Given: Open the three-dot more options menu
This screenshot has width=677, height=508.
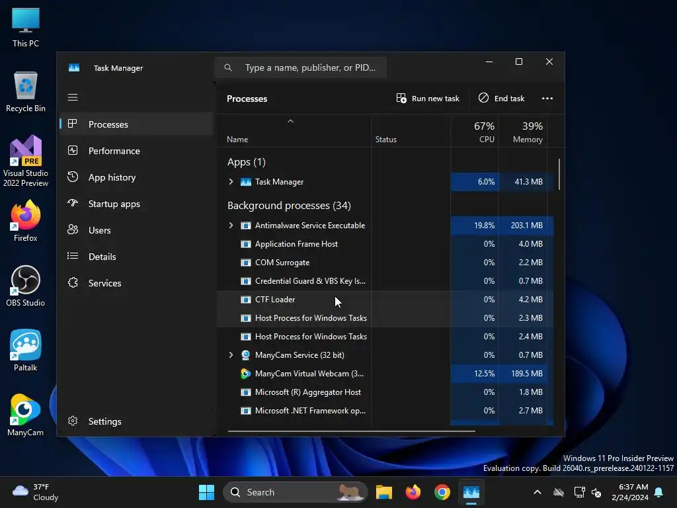Looking at the screenshot, I should click(x=547, y=99).
